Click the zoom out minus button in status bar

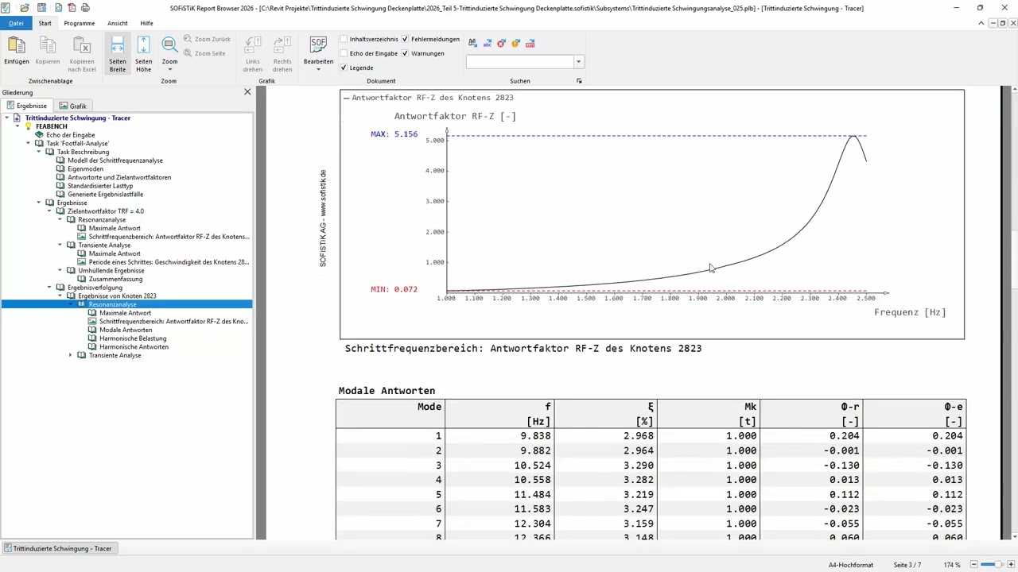pyautogui.click(x=974, y=565)
